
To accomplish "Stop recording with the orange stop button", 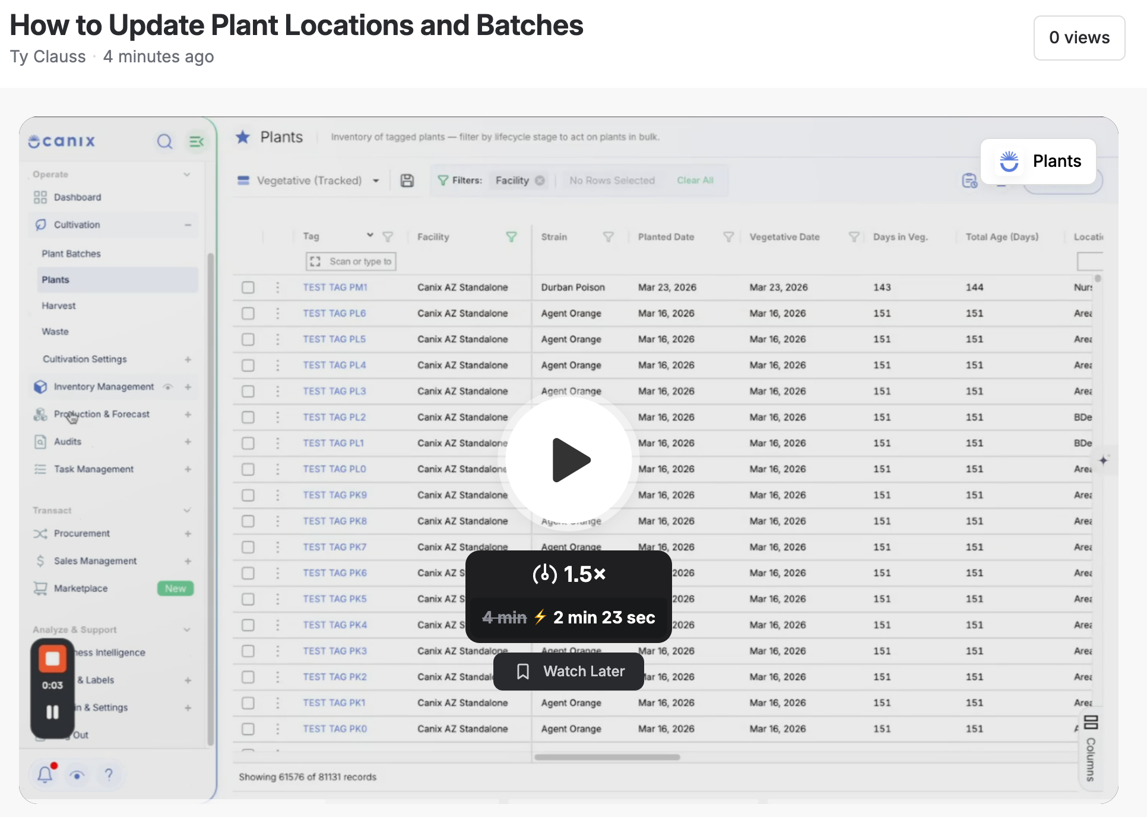I will click(52, 659).
